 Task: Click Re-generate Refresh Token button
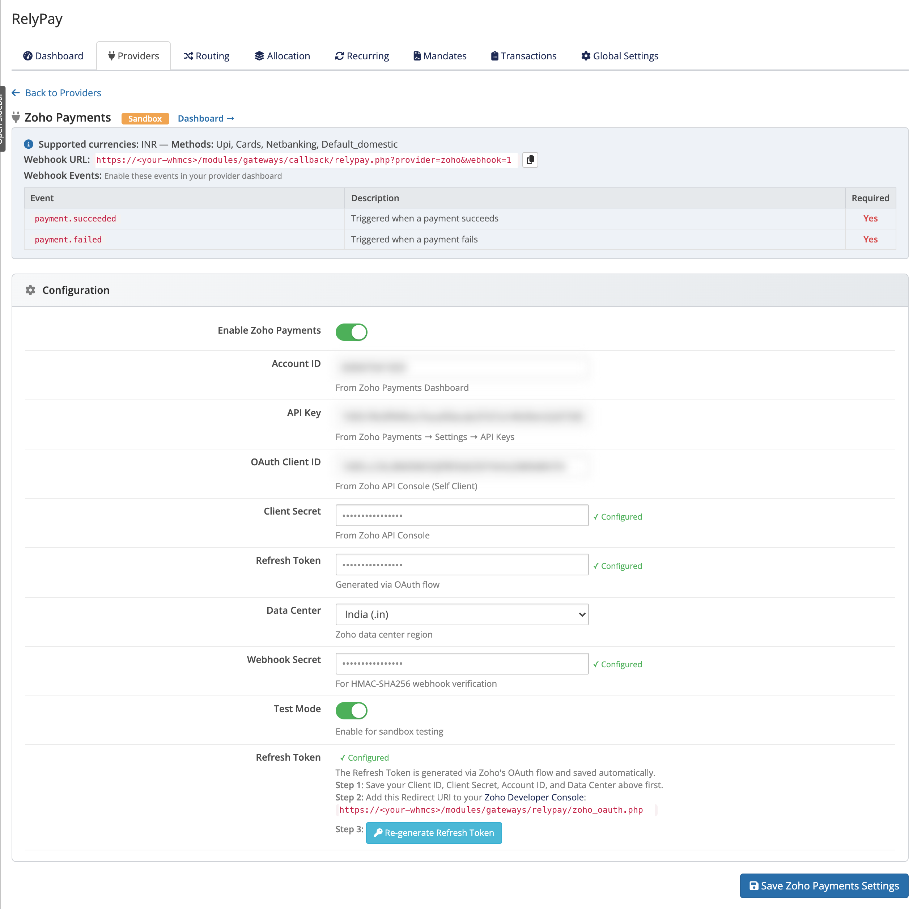click(x=434, y=832)
